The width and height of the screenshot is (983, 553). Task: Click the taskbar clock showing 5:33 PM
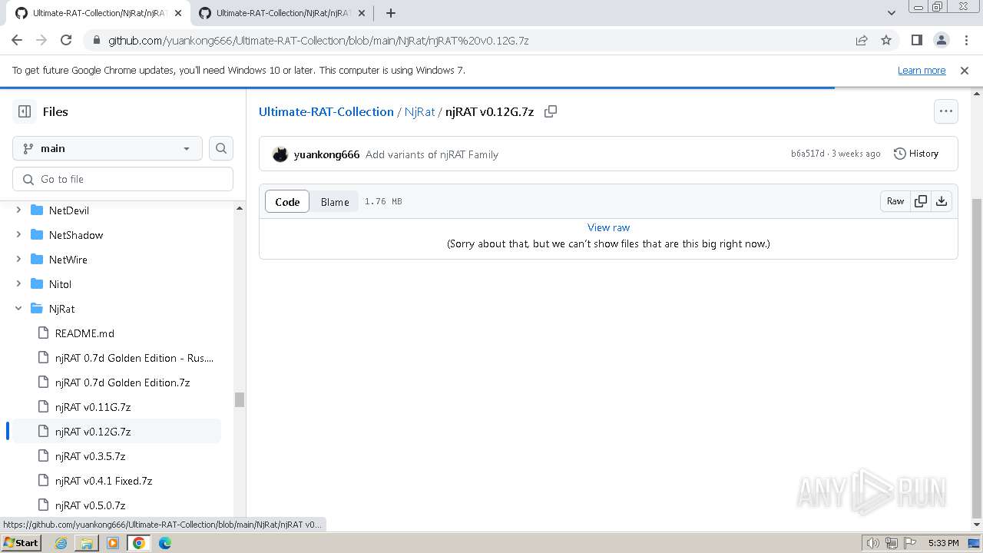coord(943,543)
